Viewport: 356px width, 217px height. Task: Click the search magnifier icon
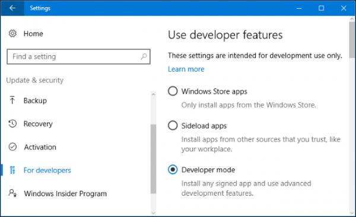pyautogui.click(x=144, y=56)
